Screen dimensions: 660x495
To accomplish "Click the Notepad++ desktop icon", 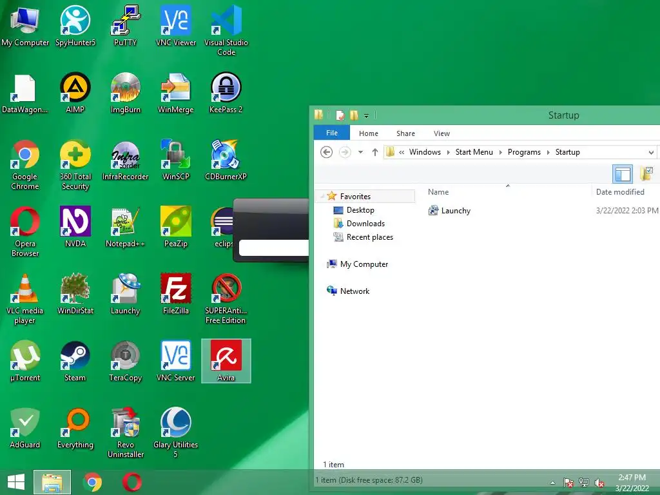I will (125, 226).
